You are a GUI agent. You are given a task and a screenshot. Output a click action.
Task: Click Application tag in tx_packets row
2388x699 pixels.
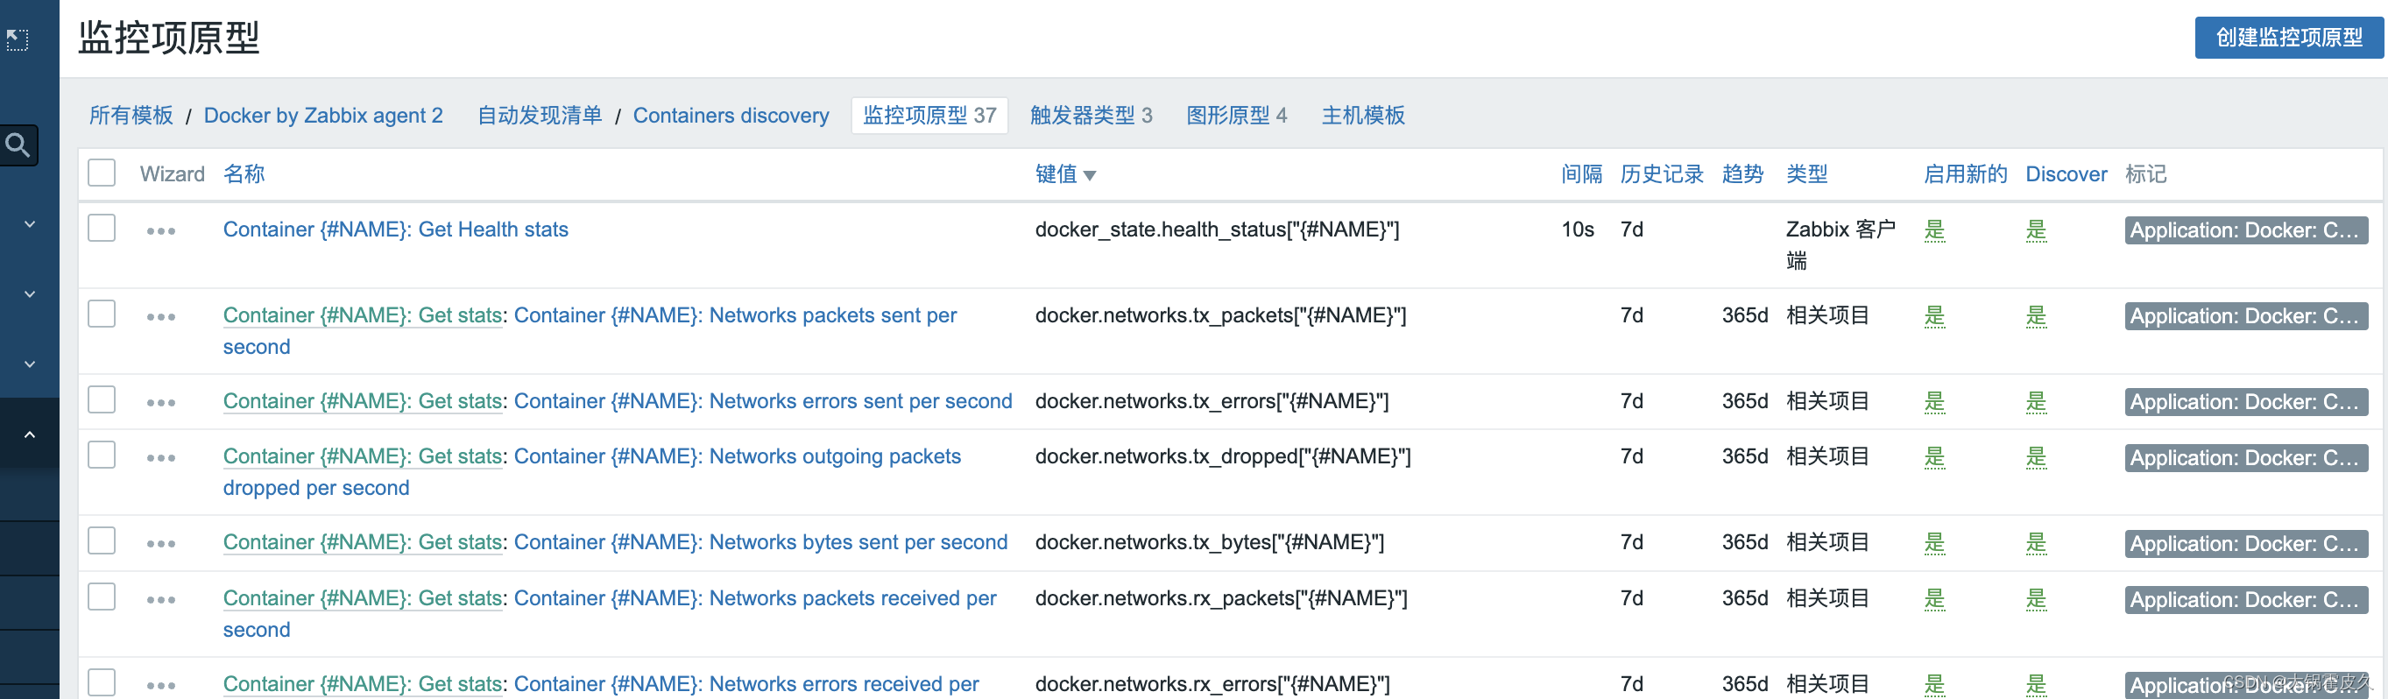[x=2246, y=317]
